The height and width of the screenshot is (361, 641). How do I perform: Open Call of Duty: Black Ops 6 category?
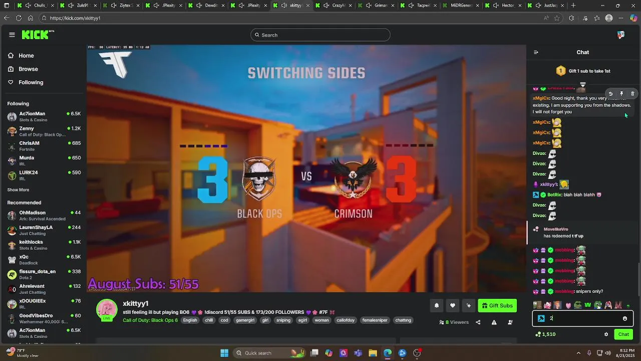[150, 320]
